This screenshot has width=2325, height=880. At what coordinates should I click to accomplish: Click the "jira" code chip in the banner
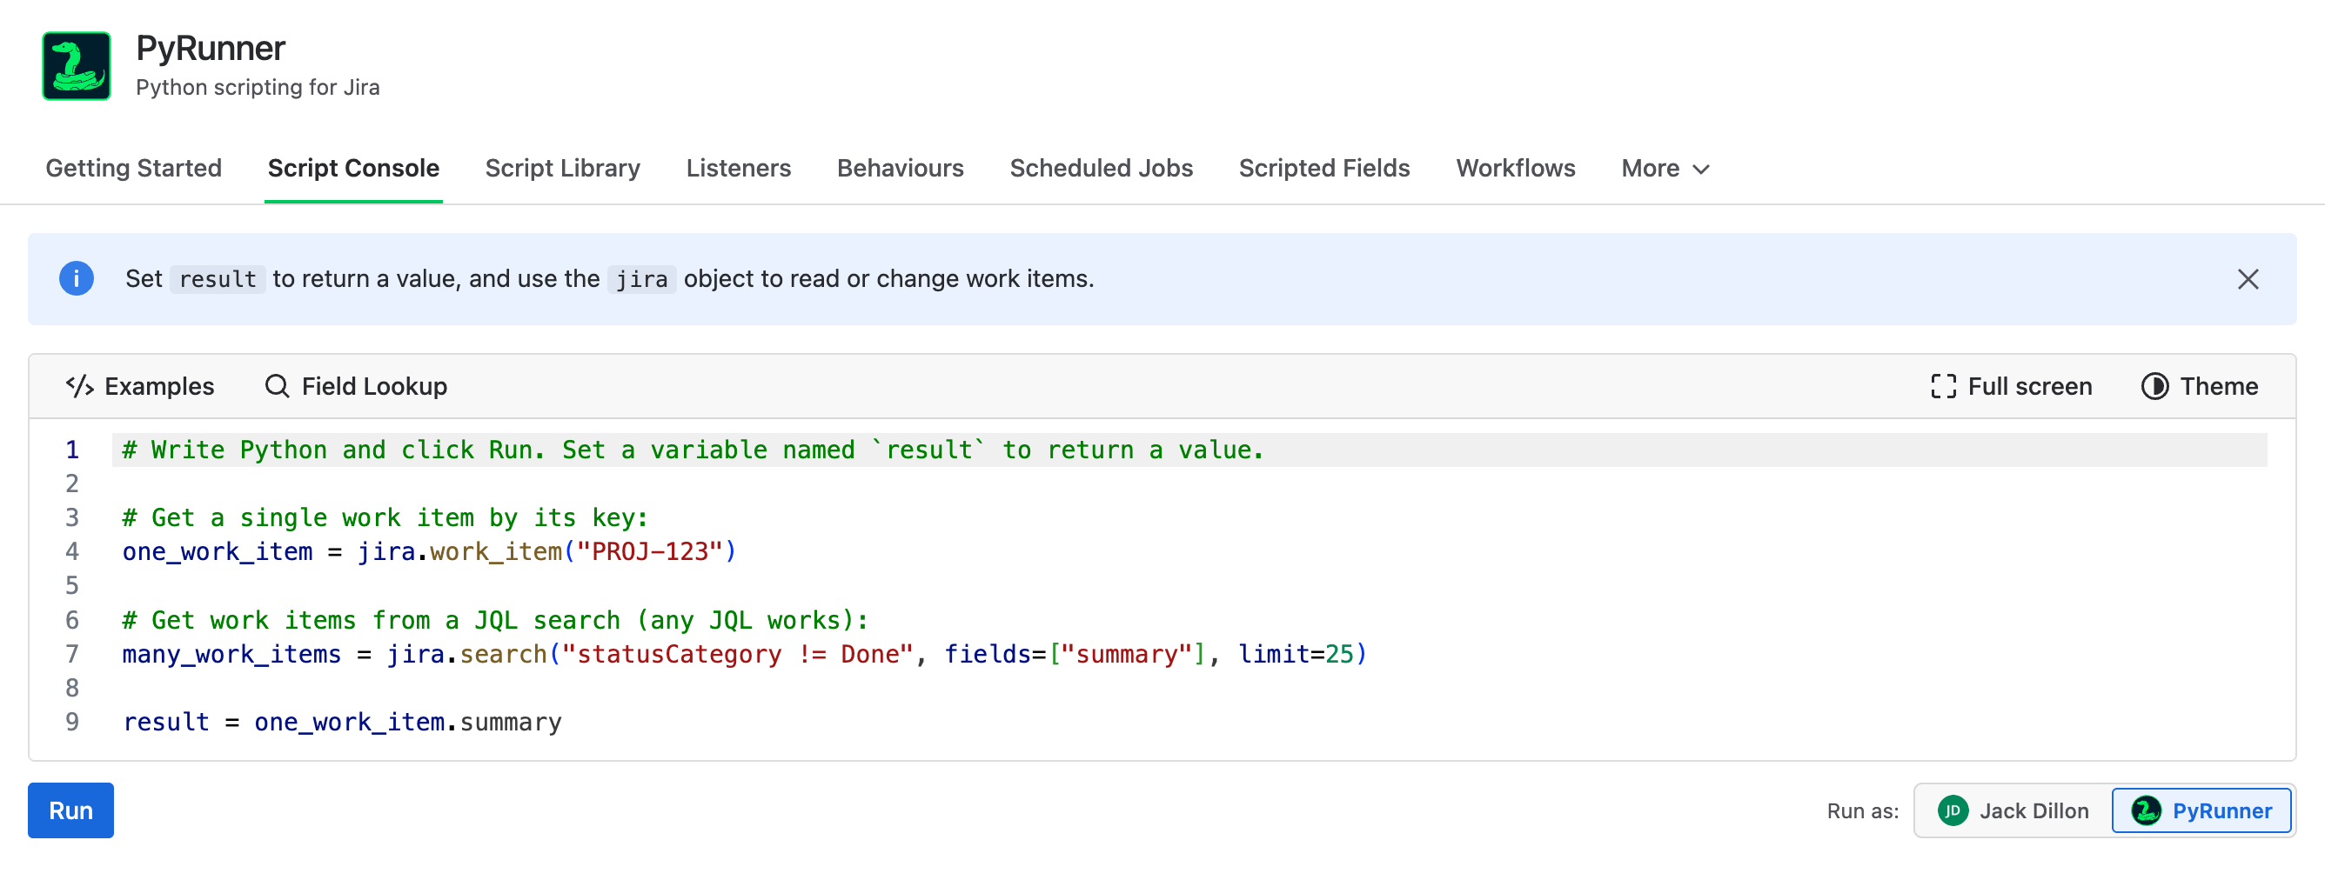(641, 279)
